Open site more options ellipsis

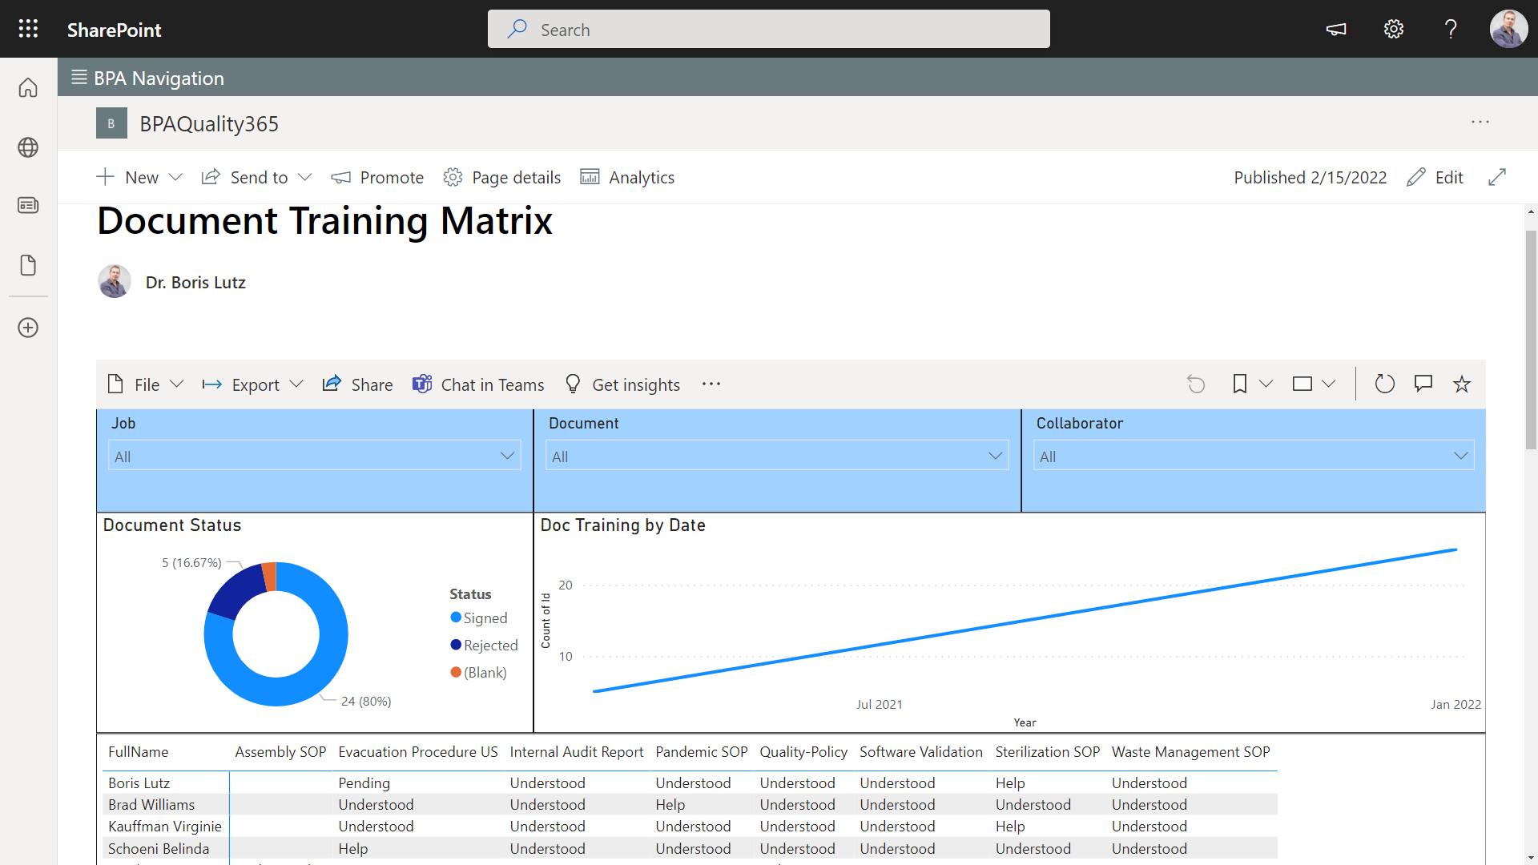1480,123
